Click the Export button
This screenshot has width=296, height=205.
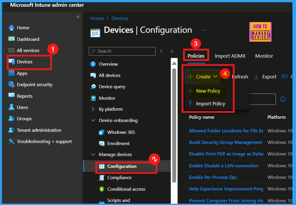click(265, 77)
